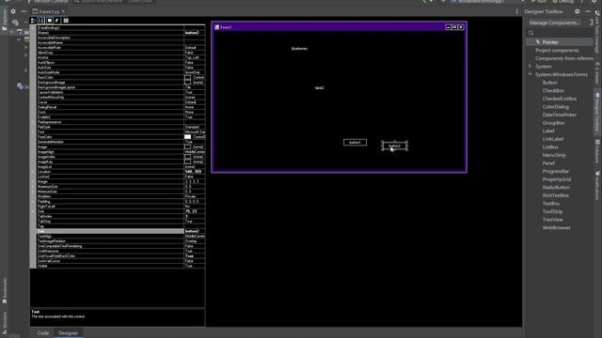Viewport: 602px width, 338px height.
Task: Open the IL Viewer sidebar tool window
Action: [597, 73]
